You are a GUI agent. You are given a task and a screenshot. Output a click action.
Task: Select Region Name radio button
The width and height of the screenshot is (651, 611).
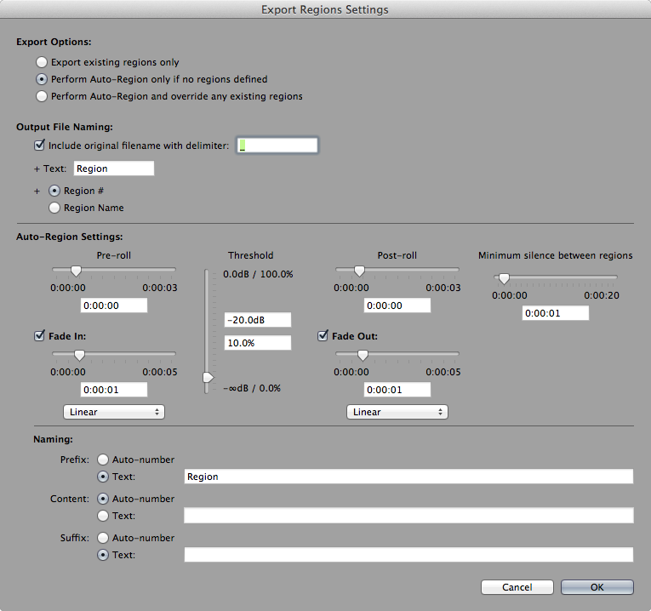[x=54, y=208]
